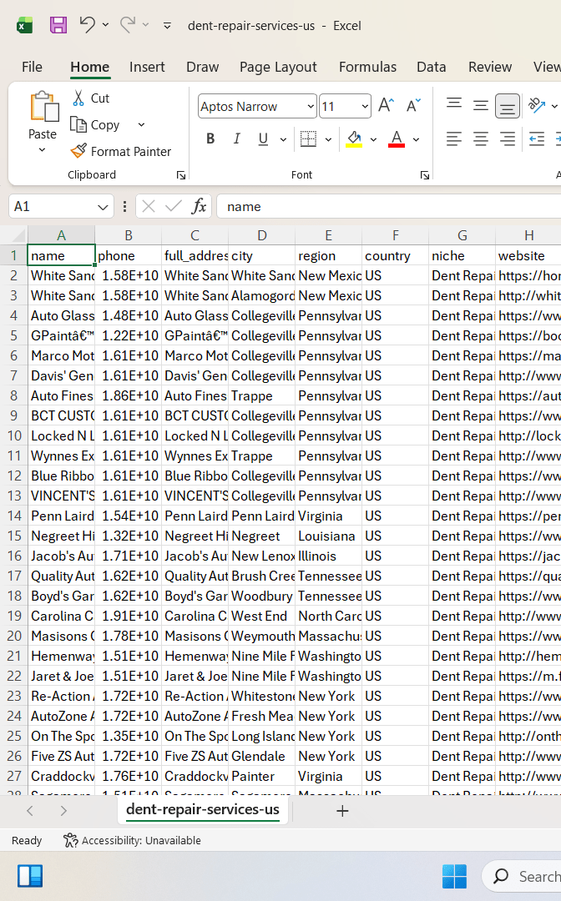Increase font size with larger A
The width and height of the screenshot is (561, 901).
387,106
